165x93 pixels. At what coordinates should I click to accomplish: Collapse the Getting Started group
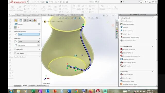pyautogui.click(x=153, y=18)
